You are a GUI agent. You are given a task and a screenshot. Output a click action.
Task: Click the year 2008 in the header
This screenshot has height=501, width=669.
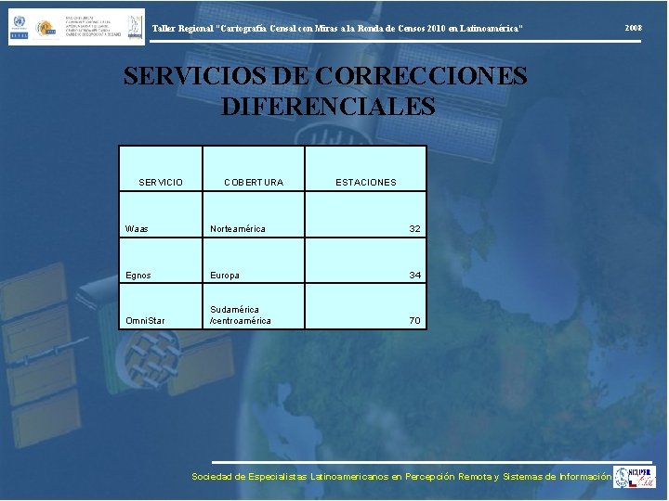click(633, 28)
